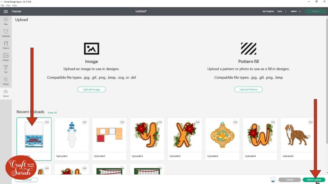Open My Projects in top bar
This screenshot has width=328, height=184.
268,12
